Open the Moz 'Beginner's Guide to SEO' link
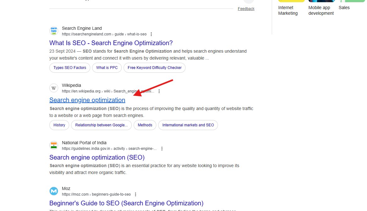The height and width of the screenshot is (211, 367). [126, 203]
